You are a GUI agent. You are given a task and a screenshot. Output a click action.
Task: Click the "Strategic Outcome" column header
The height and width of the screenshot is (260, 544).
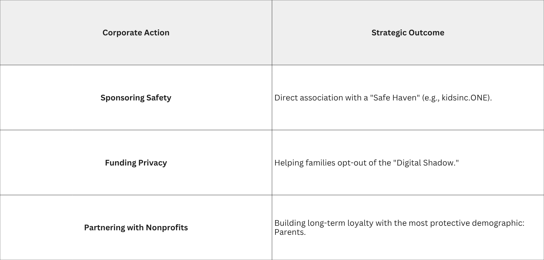pyautogui.click(x=408, y=33)
